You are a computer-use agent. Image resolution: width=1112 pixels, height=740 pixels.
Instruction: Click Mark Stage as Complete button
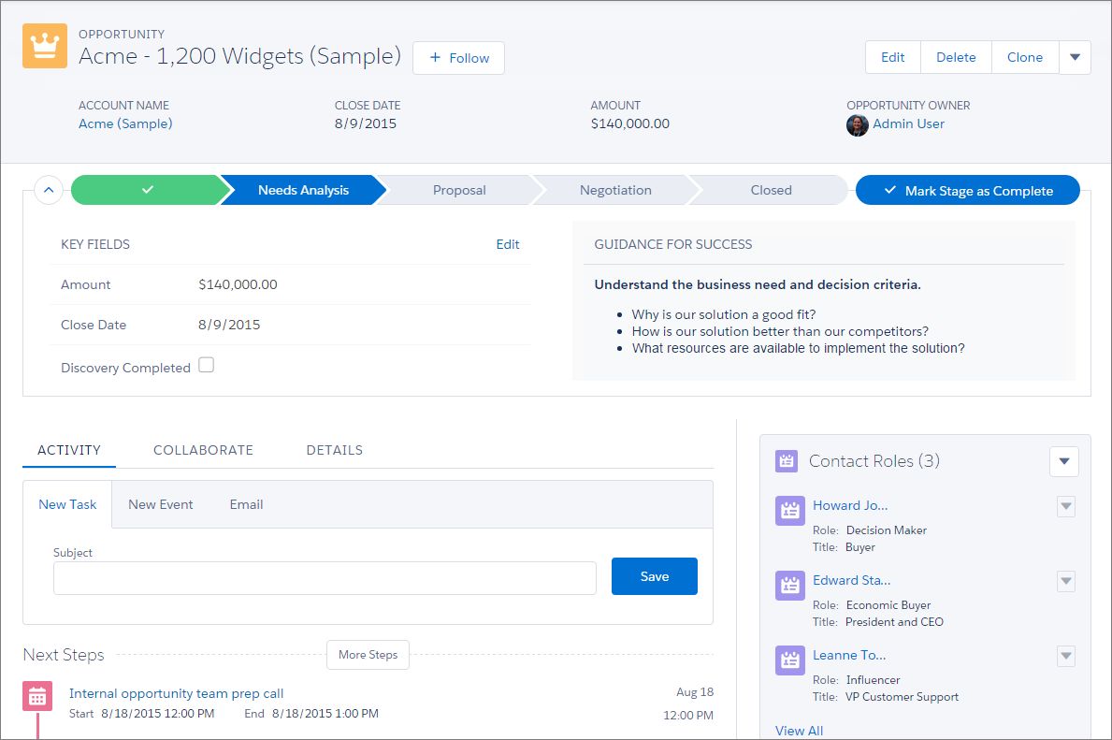click(x=968, y=191)
